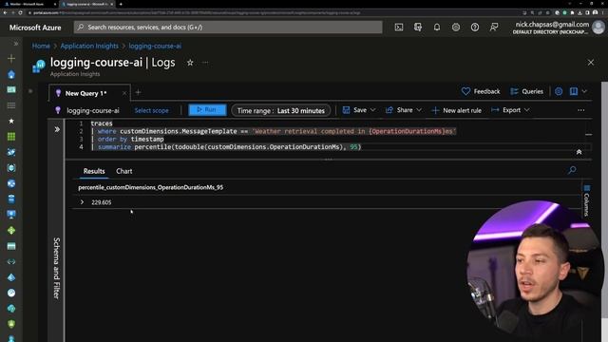Open a new browser tab
Screen dimensions: 608x342
[x=121, y=4]
